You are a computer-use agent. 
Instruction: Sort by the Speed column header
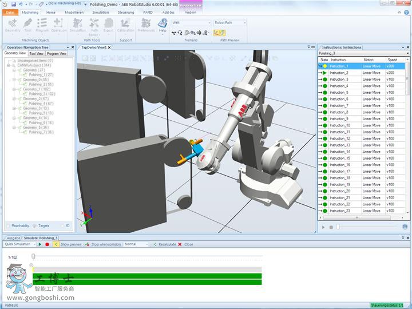393,60
